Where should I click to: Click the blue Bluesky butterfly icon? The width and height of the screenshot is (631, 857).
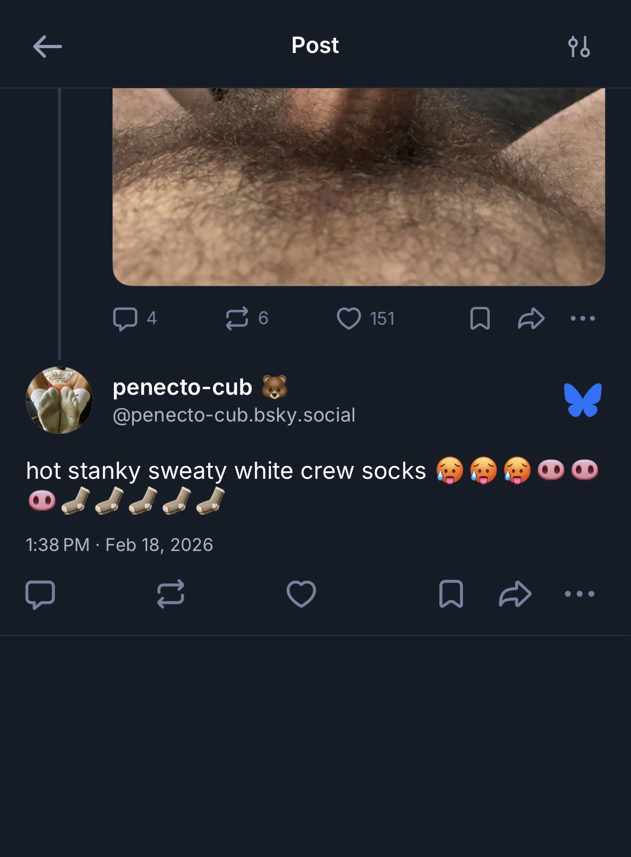(x=582, y=400)
